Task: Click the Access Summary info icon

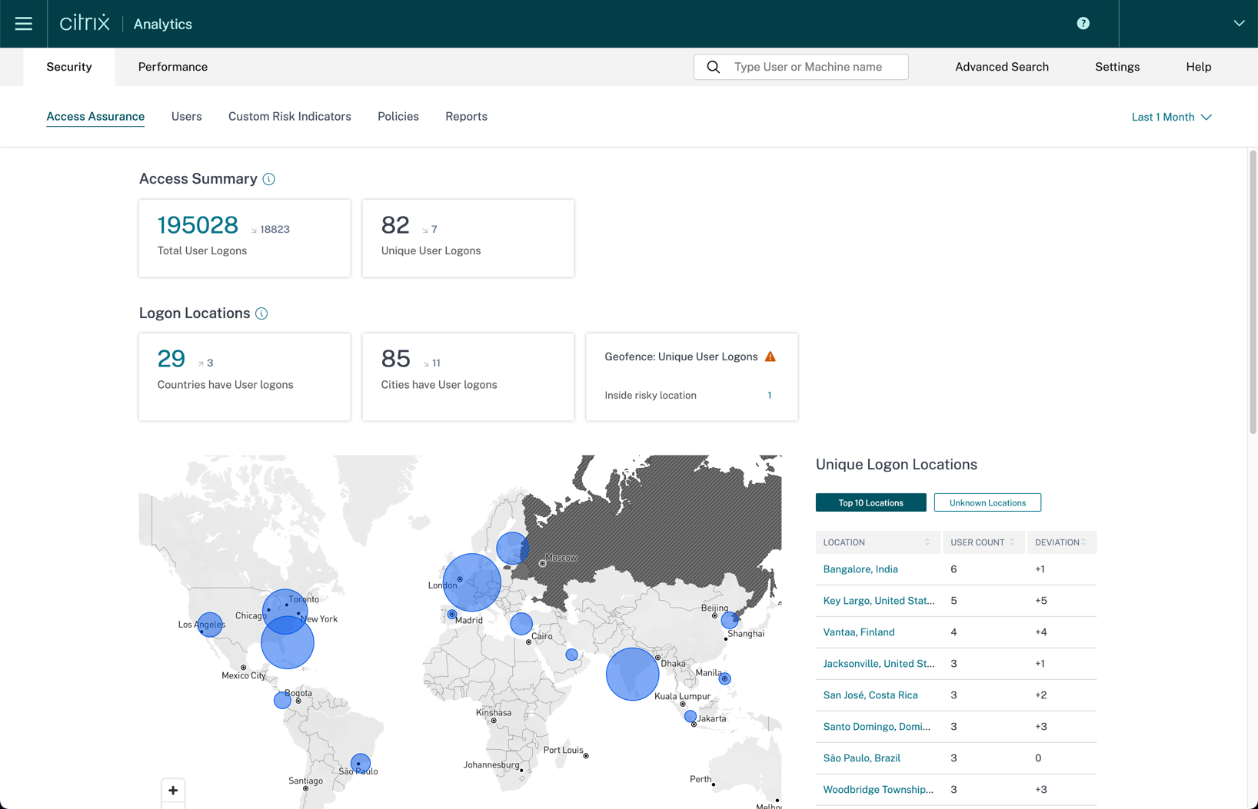Action: [268, 179]
